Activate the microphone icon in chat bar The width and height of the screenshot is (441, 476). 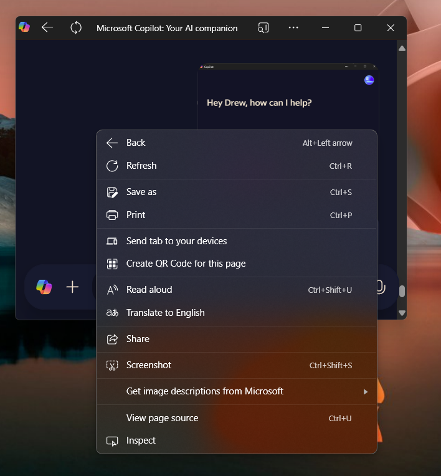click(x=381, y=287)
